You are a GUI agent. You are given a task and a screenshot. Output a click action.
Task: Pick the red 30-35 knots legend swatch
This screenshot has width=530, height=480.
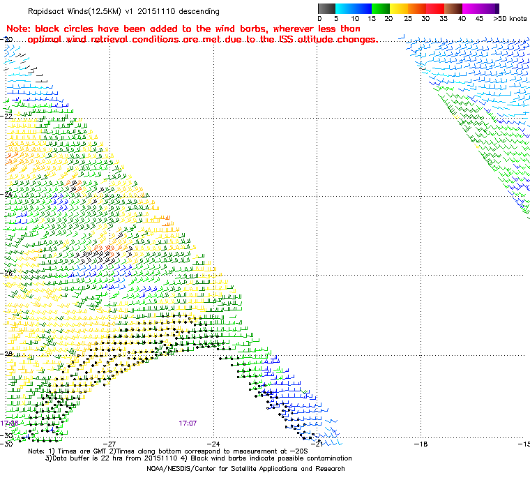click(x=435, y=8)
